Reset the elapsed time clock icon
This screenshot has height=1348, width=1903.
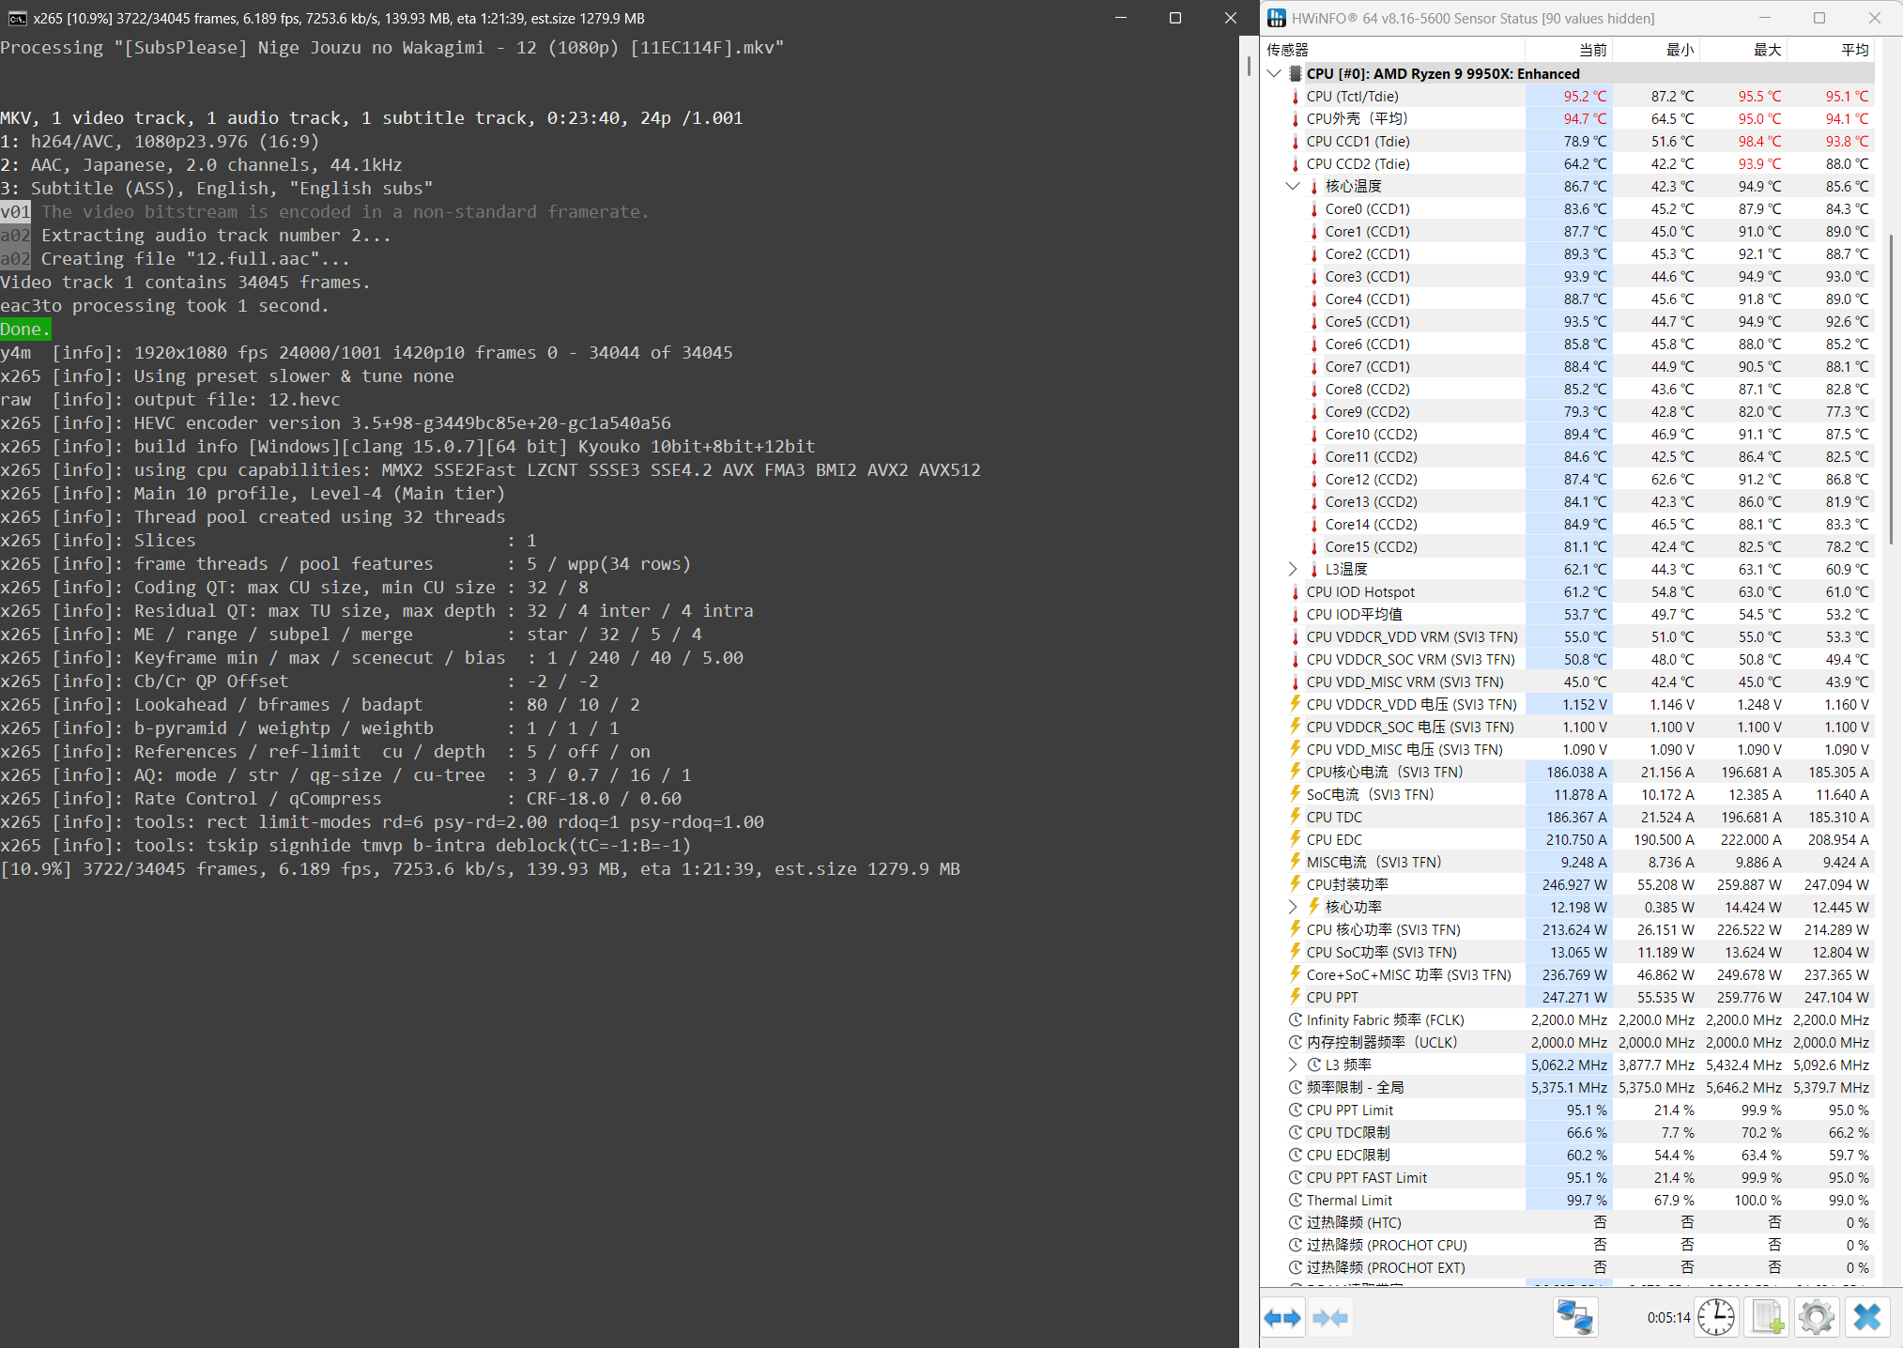point(1715,1318)
